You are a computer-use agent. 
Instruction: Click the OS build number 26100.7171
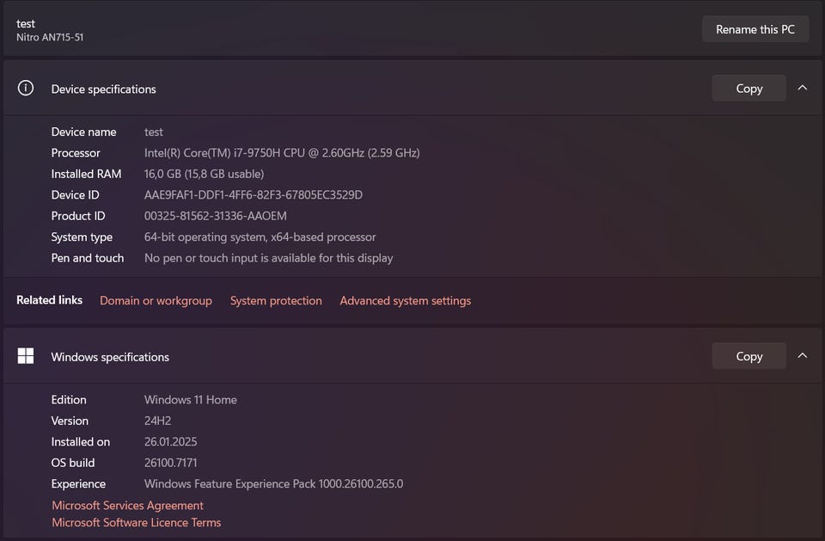pos(174,463)
